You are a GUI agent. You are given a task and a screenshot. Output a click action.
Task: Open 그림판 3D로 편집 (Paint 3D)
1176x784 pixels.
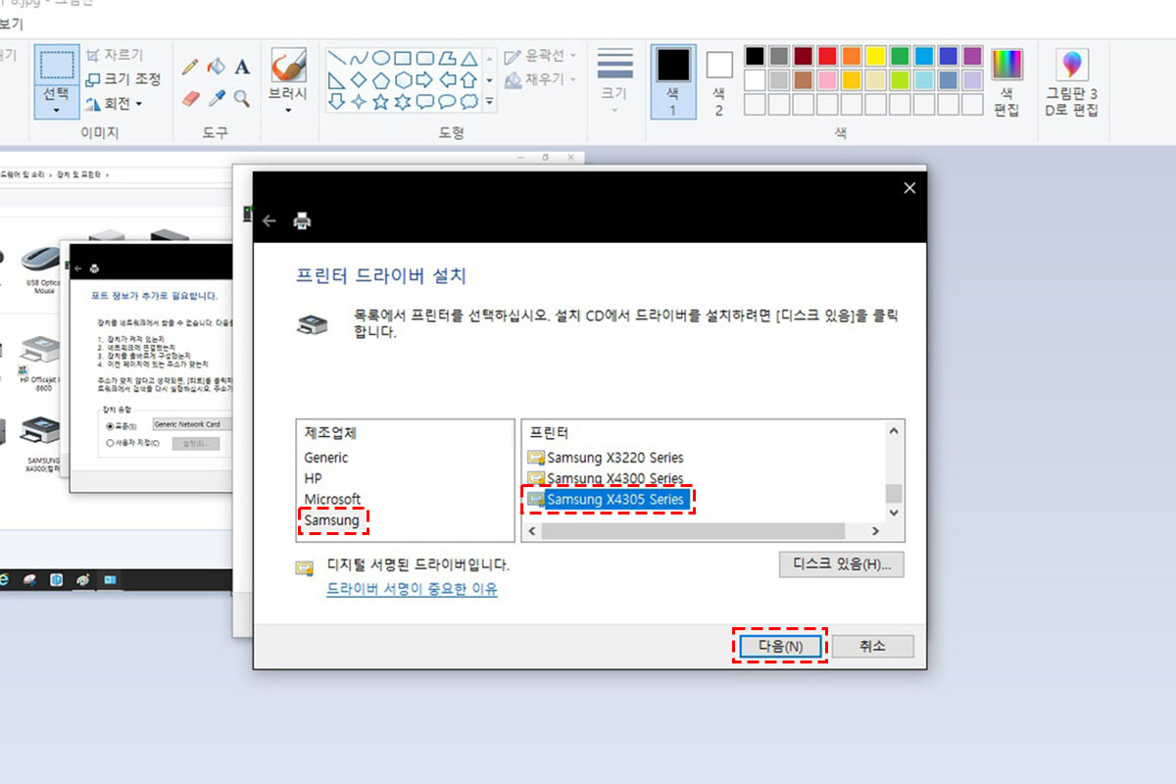coord(1072,83)
